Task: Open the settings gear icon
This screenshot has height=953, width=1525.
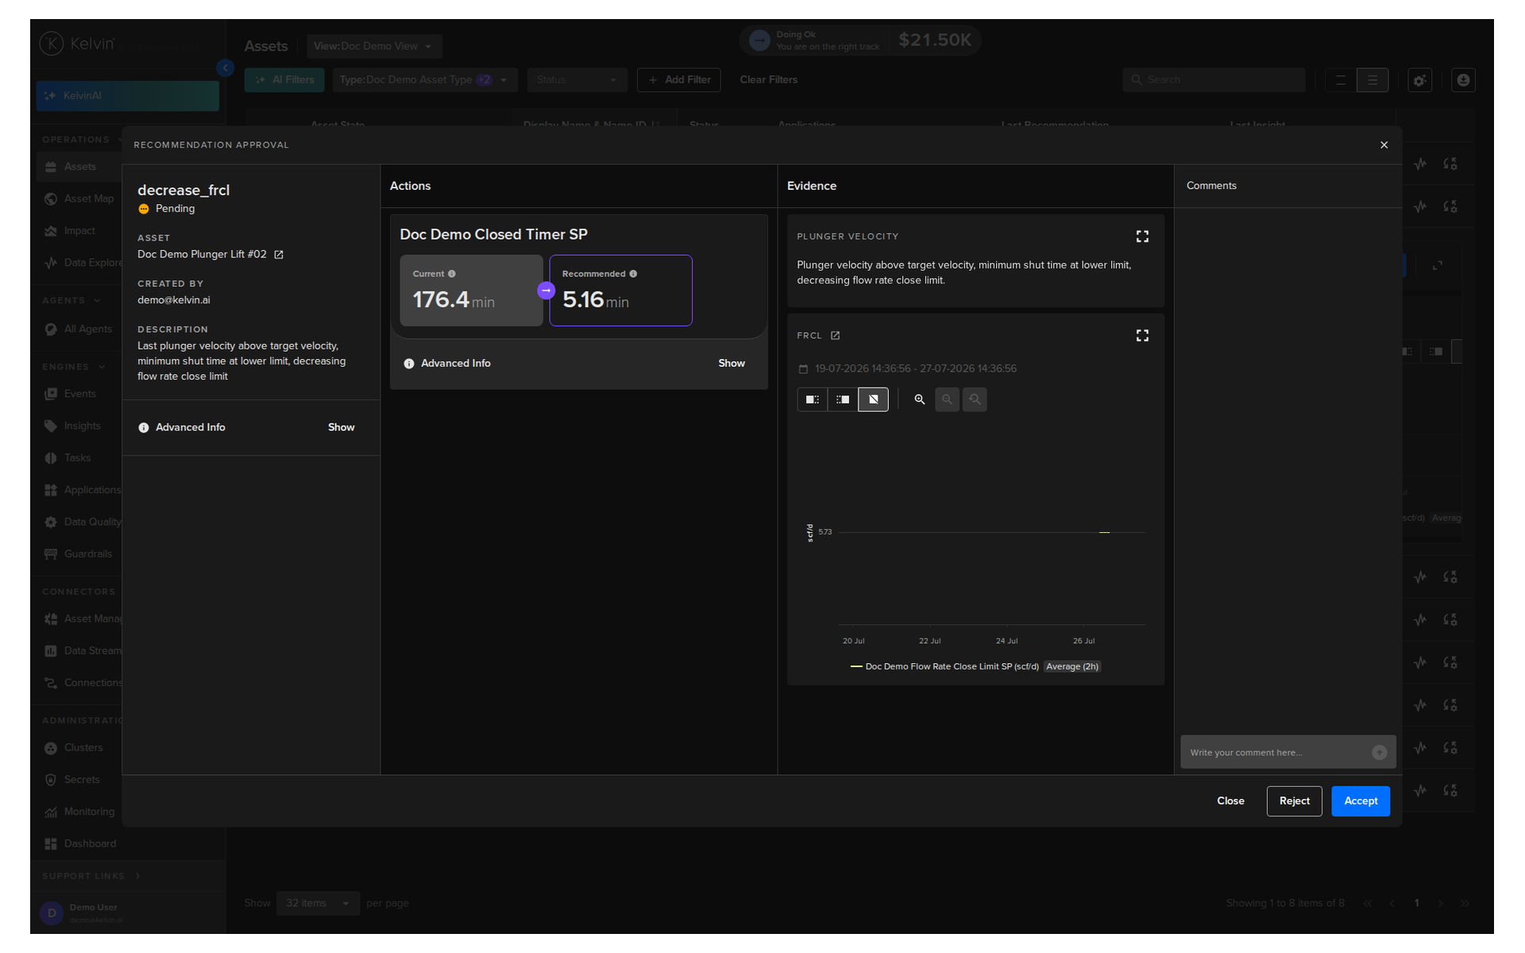Action: 1419,80
